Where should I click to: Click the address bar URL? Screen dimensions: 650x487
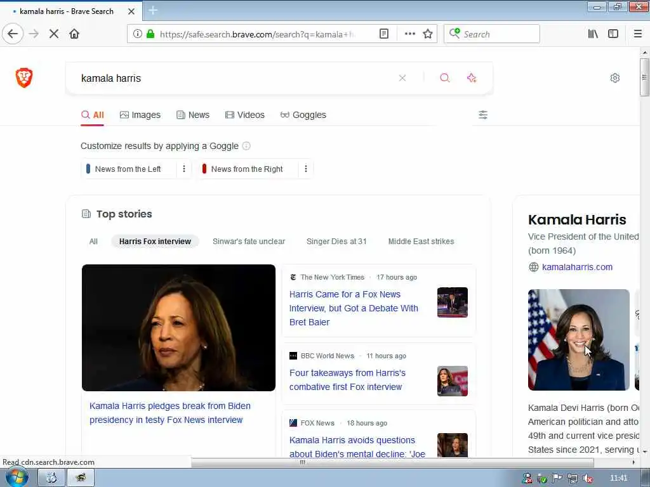pyautogui.click(x=257, y=34)
